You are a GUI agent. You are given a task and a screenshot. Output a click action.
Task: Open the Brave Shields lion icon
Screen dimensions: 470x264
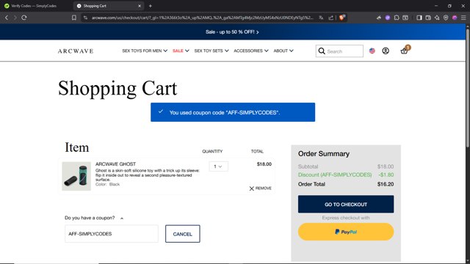342,18
